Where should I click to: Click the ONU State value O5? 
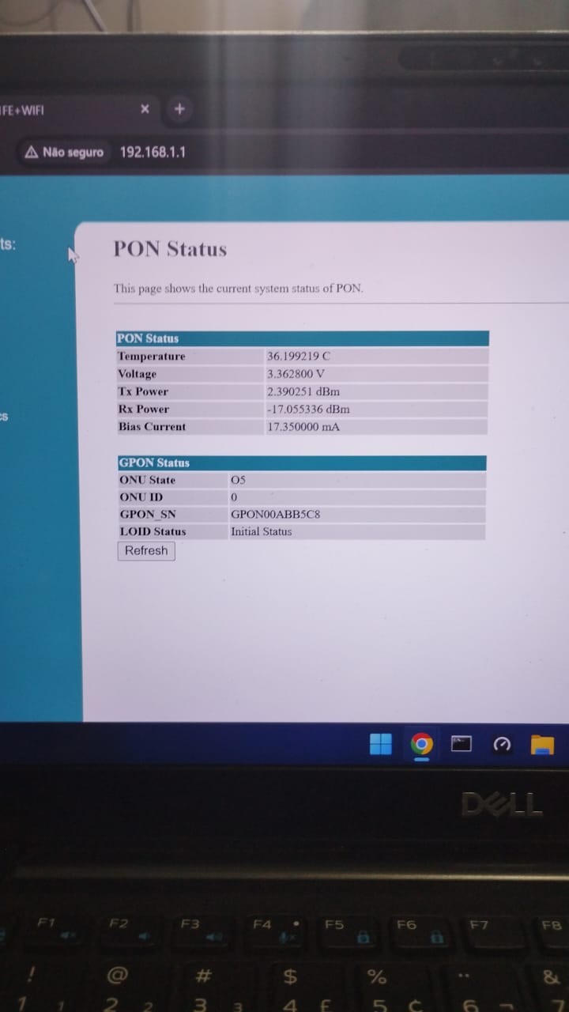click(238, 481)
